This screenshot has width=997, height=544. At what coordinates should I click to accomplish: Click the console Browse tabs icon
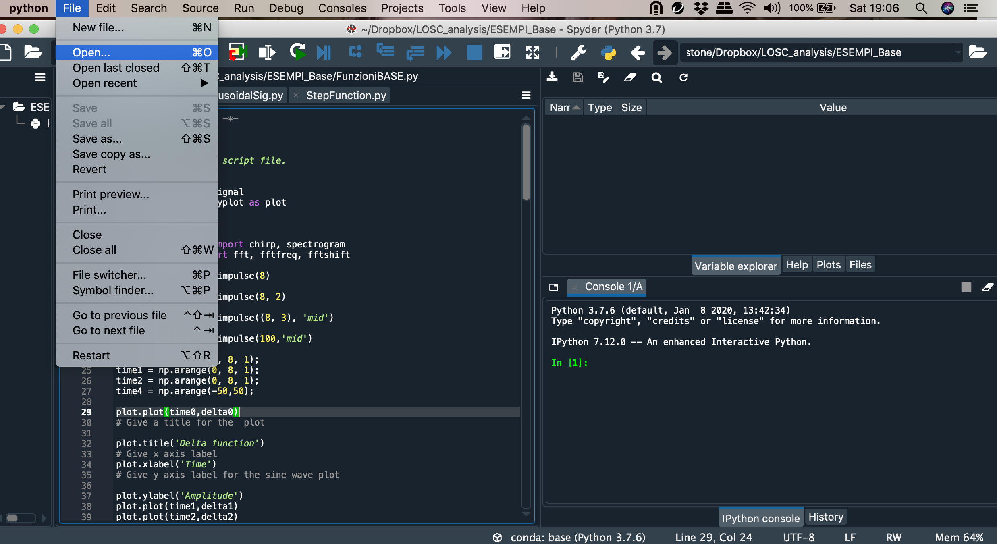(x=554, y=287)
